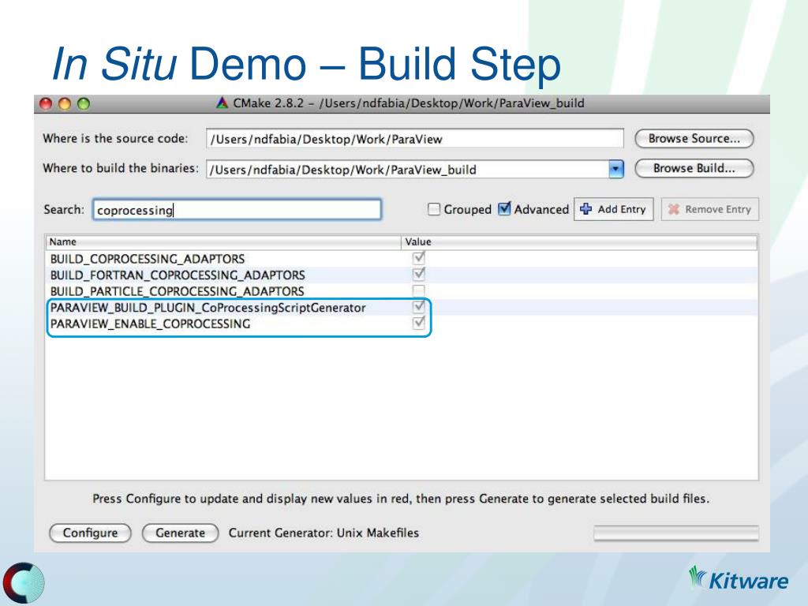Toggle PARAVIEW_ENABLE_COPROCESSING checkbox

click(x=419, y=323)
